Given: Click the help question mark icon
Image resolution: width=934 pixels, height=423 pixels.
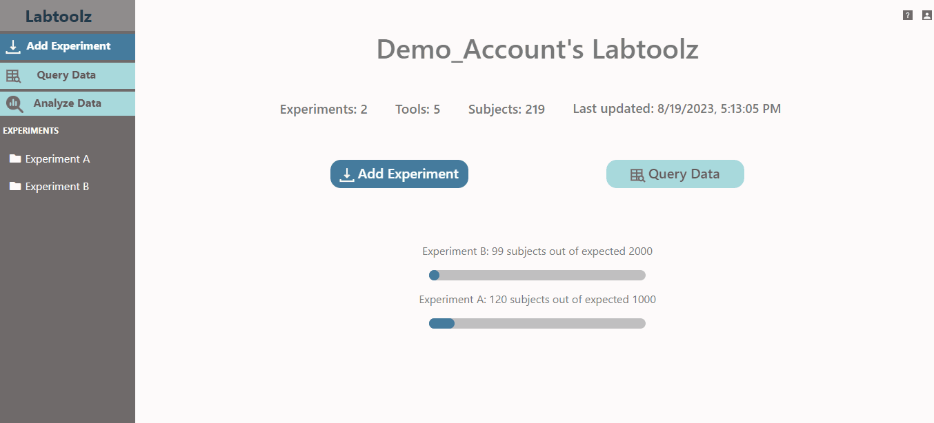Looking at the screenshot, I should 908,15.
